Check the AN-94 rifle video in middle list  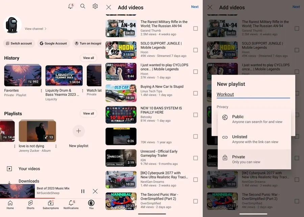coord(196,28)
